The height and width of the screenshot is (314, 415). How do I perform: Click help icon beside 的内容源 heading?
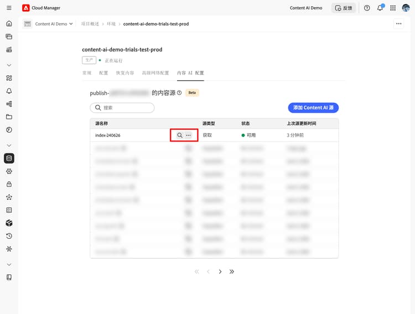click(179, 93)
